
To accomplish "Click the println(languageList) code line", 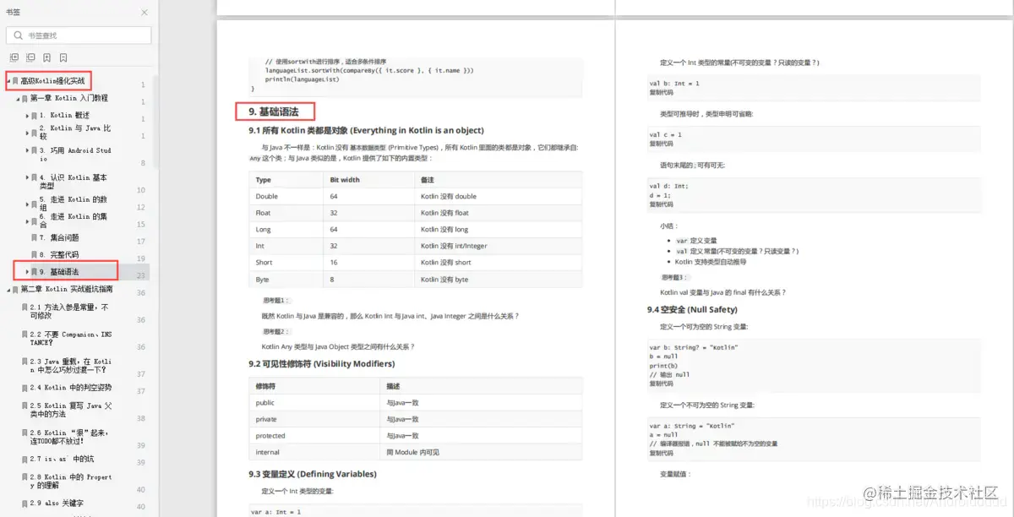I will (x=302, y=79).
